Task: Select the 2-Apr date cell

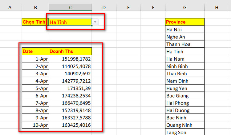Action: coord(35,66)
